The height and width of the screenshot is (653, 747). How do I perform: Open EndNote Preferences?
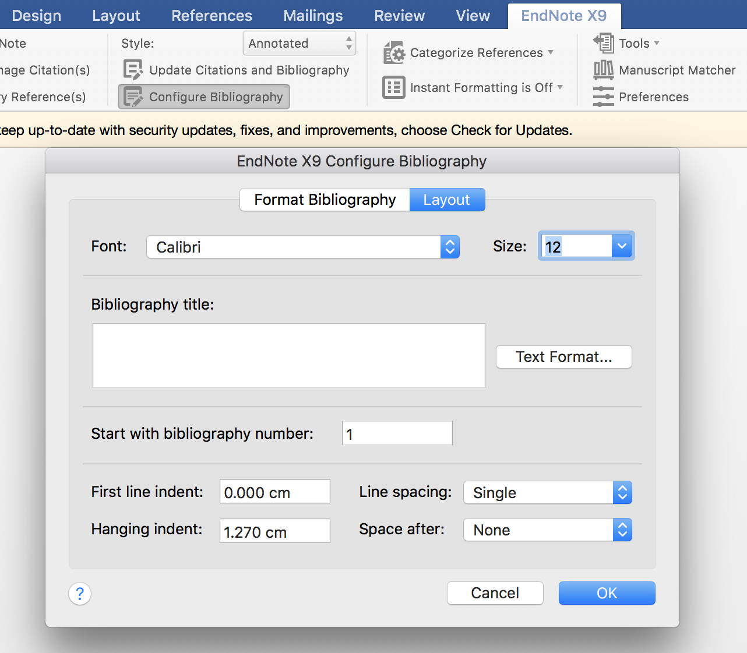coord(603,97)
